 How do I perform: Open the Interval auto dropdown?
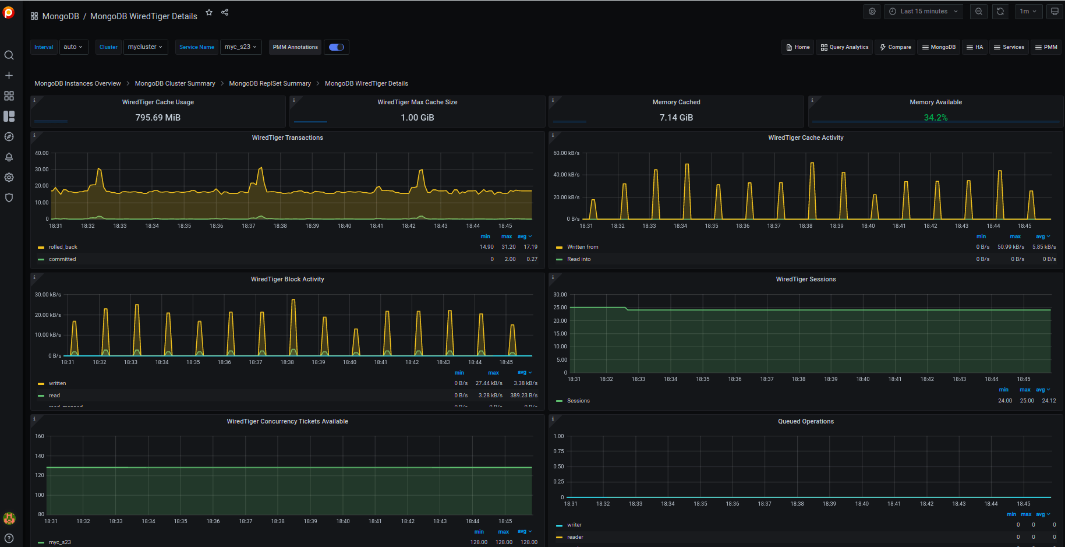73,47
